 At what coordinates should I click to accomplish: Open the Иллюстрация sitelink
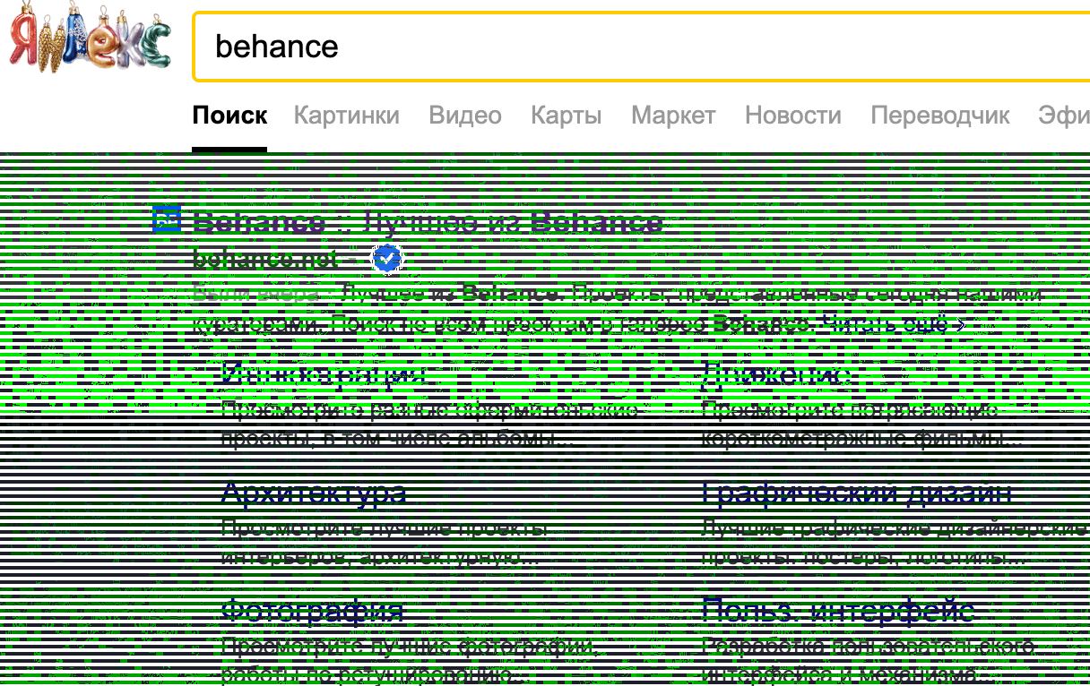click(x=323, y=374)
